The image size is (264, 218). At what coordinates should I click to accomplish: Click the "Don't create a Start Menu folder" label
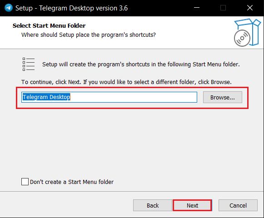coord(72,182)
